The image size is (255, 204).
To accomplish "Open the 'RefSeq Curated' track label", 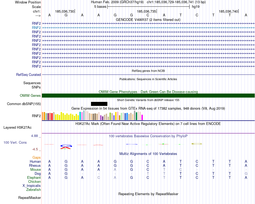I will 28,75.
